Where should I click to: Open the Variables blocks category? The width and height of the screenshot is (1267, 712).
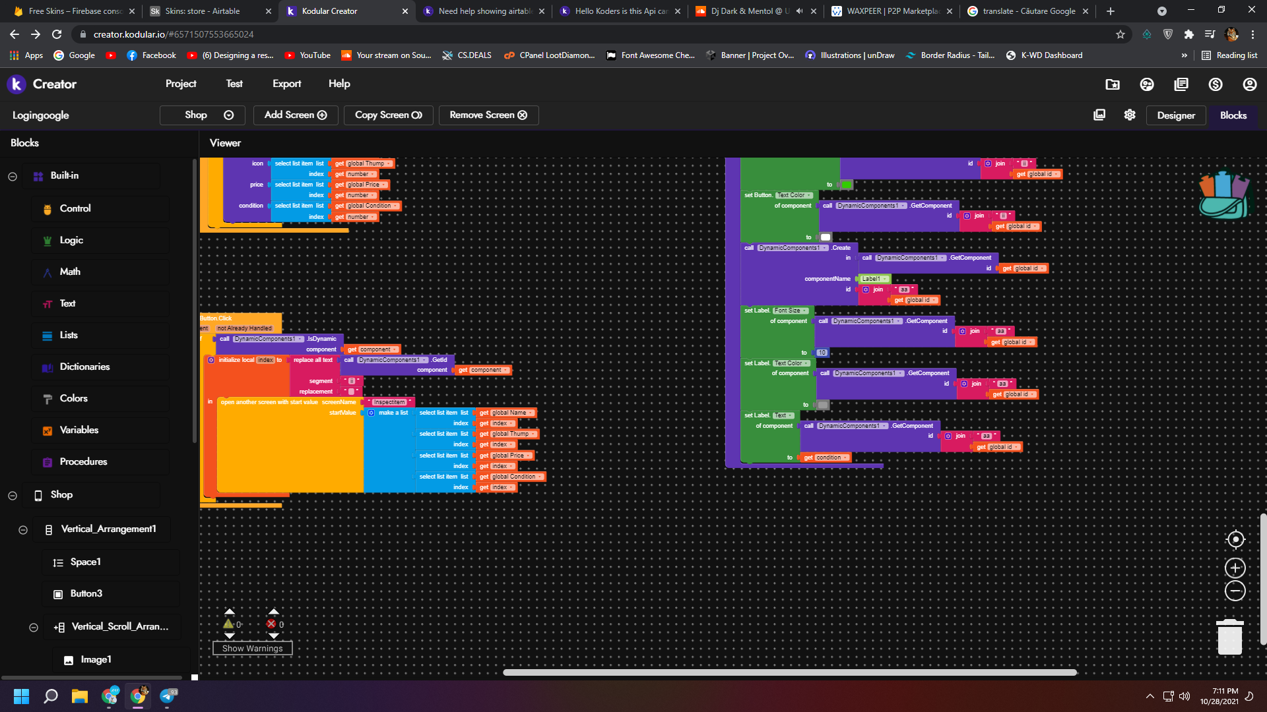point(79,430)
